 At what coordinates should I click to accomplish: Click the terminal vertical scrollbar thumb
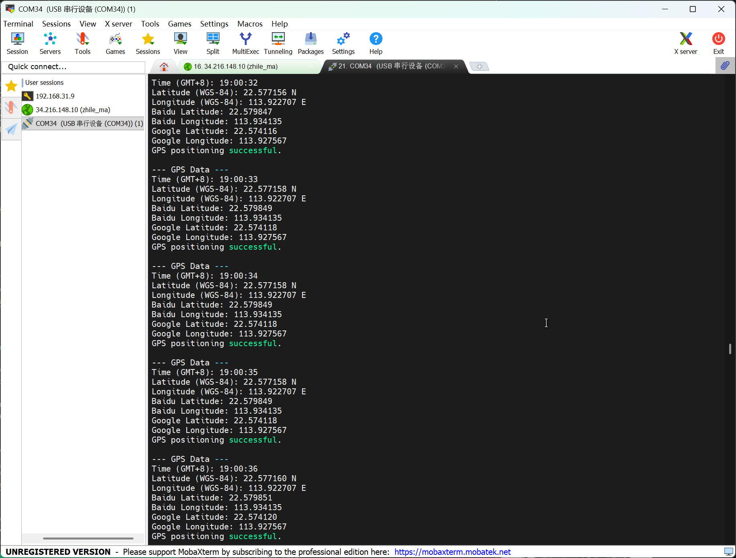(x=730, y=349)
